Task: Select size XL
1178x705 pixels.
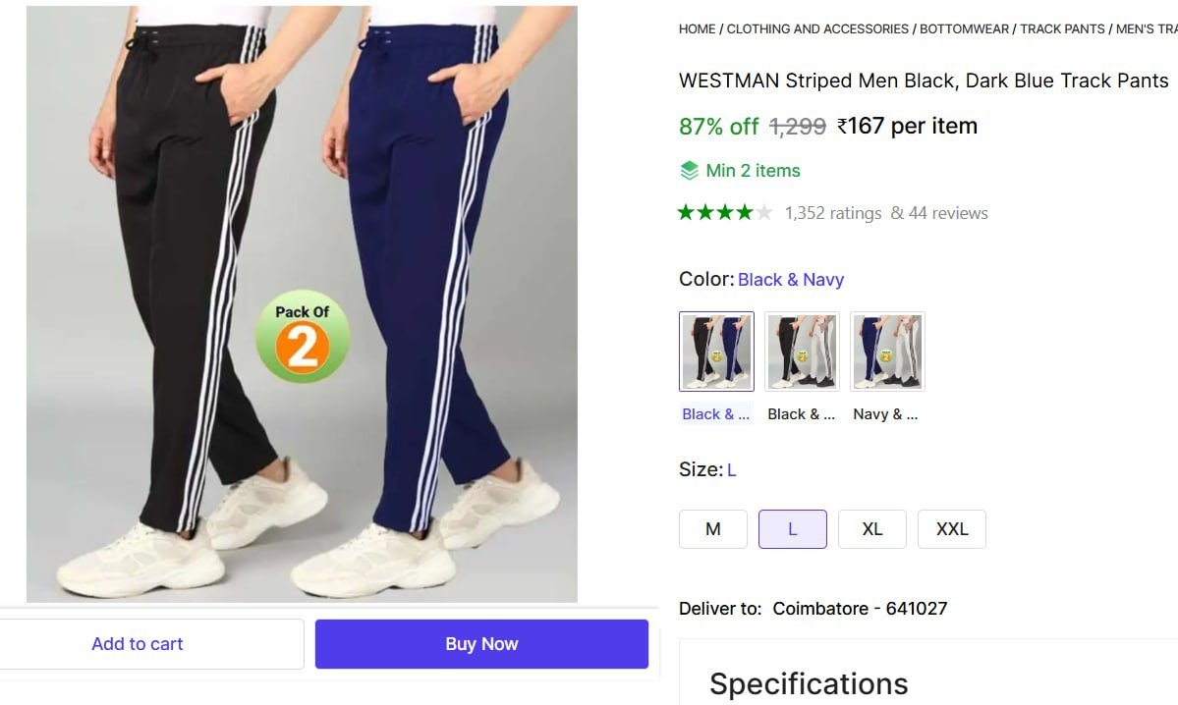Action: (x=871, y=528)
